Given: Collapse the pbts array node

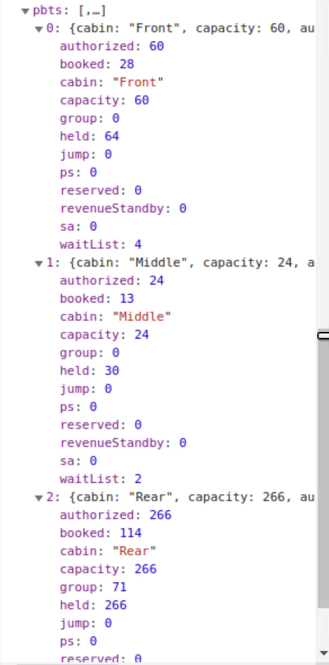Looking at the screenshot, I should pyautogui.click(x=25, y=11).
